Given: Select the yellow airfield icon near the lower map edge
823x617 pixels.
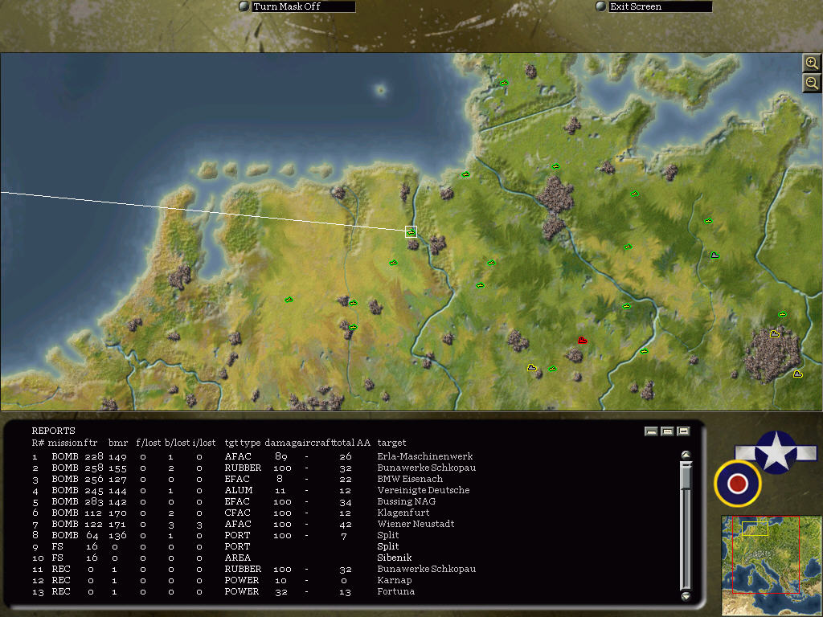Looking at the screenshot, I should pyautogui.click(x=531, y=367).
